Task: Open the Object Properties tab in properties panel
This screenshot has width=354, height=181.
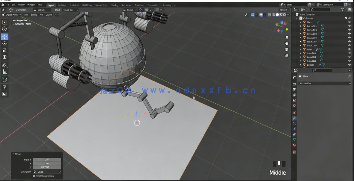Action: click(294, 112)
